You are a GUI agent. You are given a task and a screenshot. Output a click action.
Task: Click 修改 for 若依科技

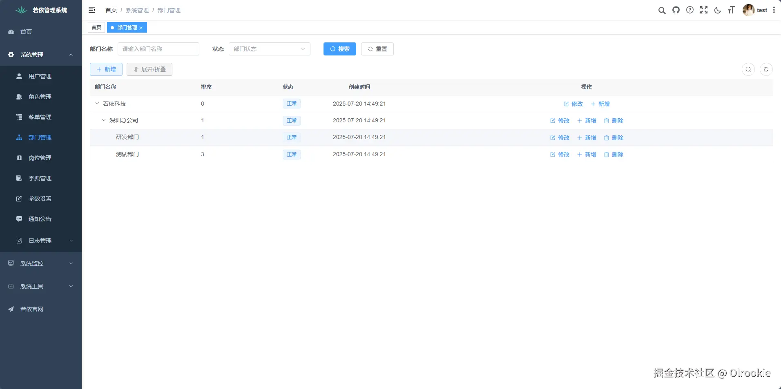(x=573, y=104)
